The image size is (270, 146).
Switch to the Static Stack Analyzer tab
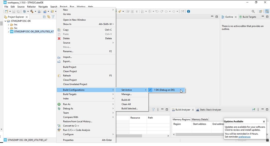pyautogui.click(x=209, y=110)
